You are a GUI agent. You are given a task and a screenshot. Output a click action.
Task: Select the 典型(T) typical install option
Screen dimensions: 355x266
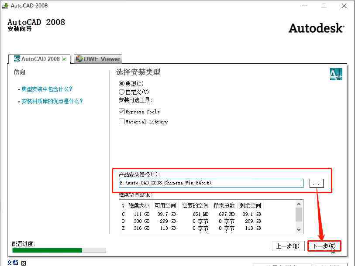click(x=121, y=83)
